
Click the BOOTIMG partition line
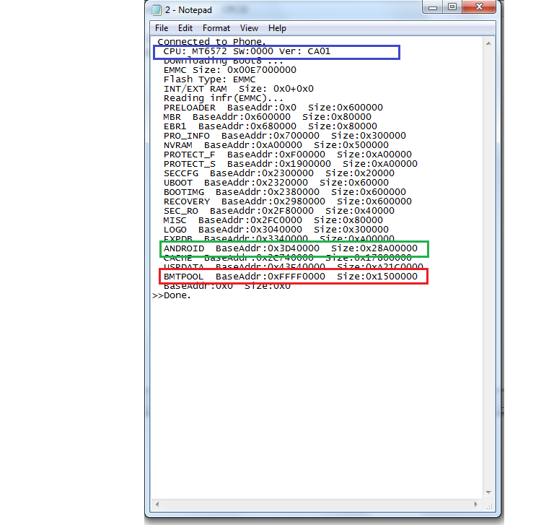pos(285,192)
